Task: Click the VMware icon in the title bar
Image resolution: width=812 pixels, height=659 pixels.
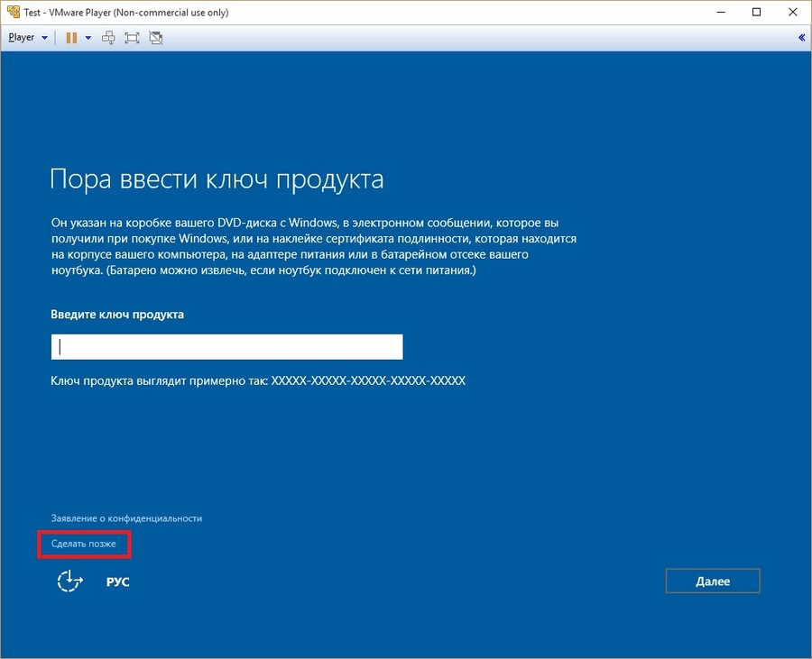Action: click(12, 12)
